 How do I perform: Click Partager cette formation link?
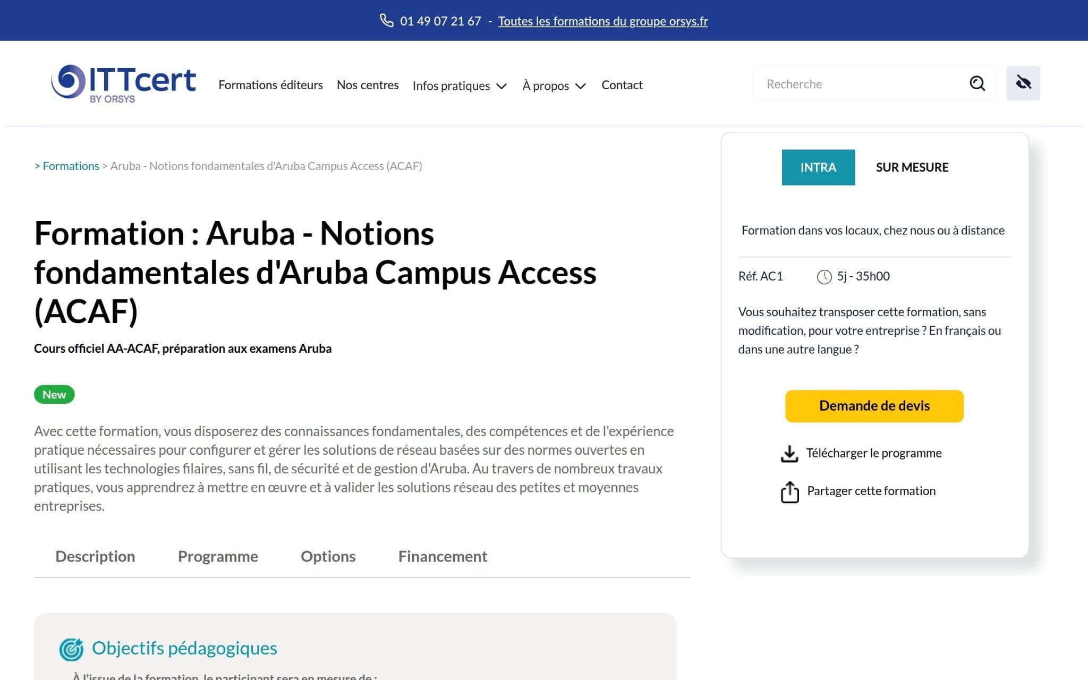point(871,491)
